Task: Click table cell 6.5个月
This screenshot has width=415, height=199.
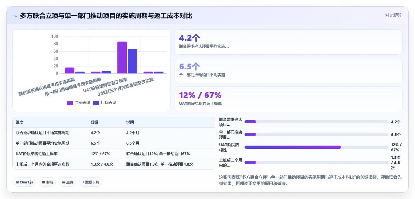Action: [x=133, y=143]
